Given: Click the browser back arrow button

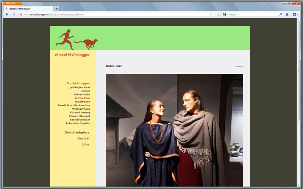Looking at the screenshot, I should click(x=7, y=14).
